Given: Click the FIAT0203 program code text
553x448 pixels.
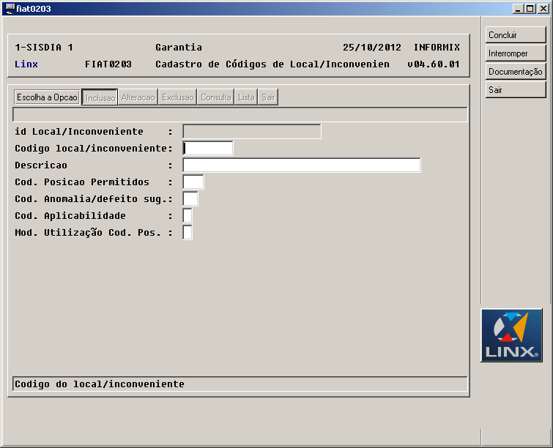Looking at the screenshot, I should click(108, 64).
